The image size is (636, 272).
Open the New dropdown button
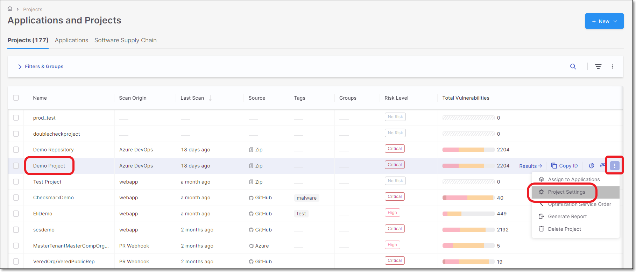click(604, 21)
